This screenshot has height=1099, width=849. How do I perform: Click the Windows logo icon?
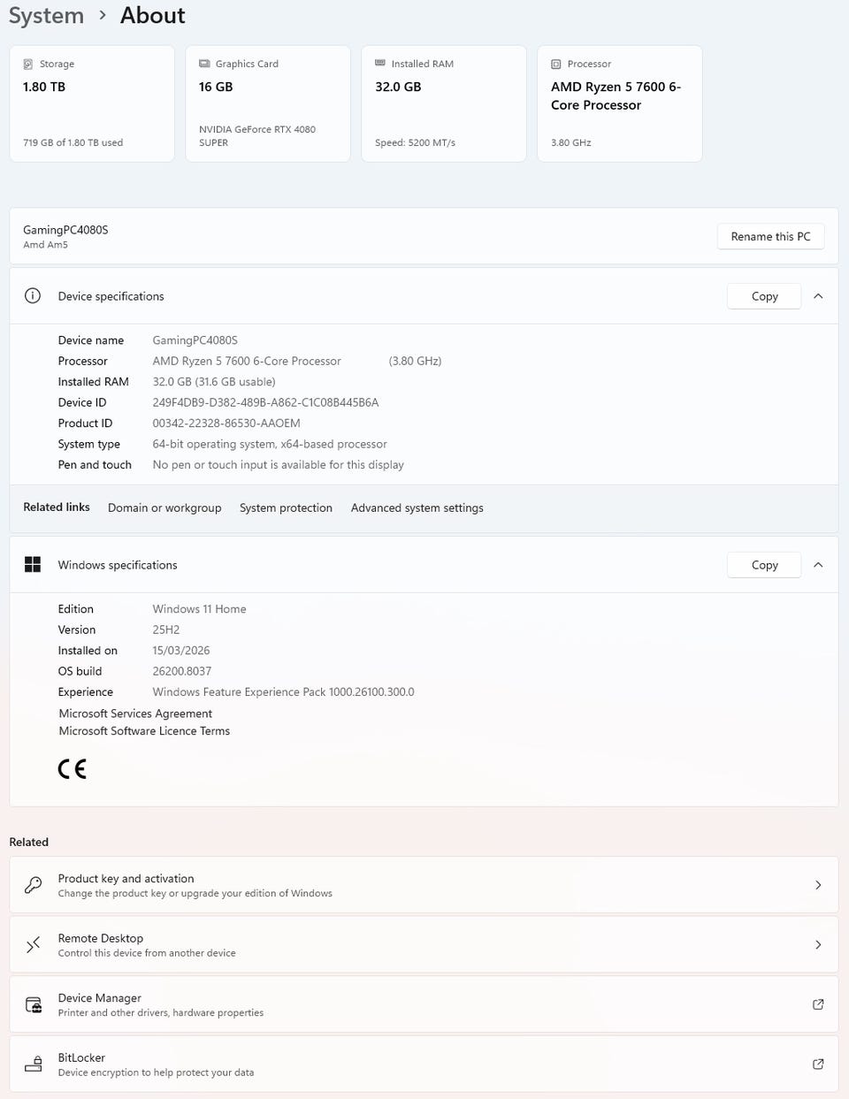coord(33,565)
